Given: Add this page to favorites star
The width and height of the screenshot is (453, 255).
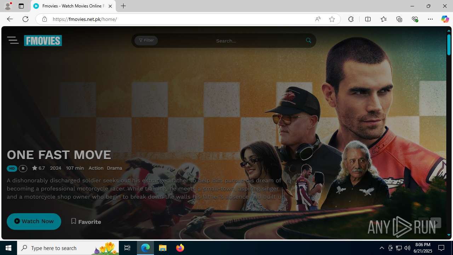Looking at the screenshot, I should [x=332, y=19].
